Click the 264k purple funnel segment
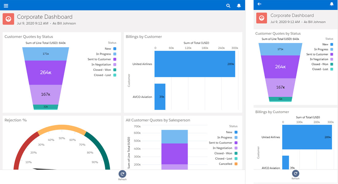This screenshot has width=338, height=184. pyautogui.click(x=45, y=73)
